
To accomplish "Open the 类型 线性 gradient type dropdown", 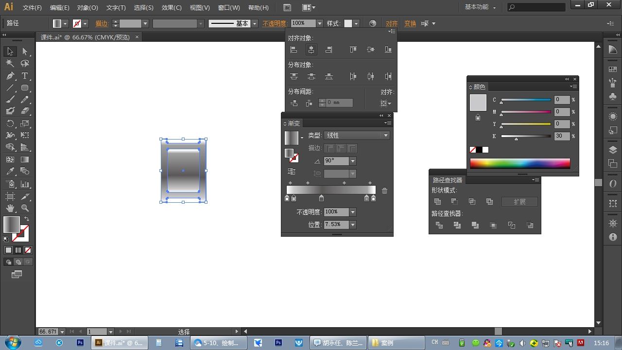I will pos(357,136).
